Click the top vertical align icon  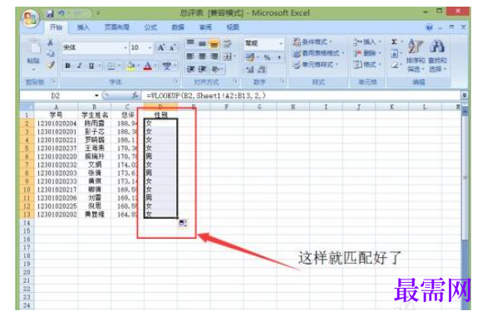tap(190, 43)
